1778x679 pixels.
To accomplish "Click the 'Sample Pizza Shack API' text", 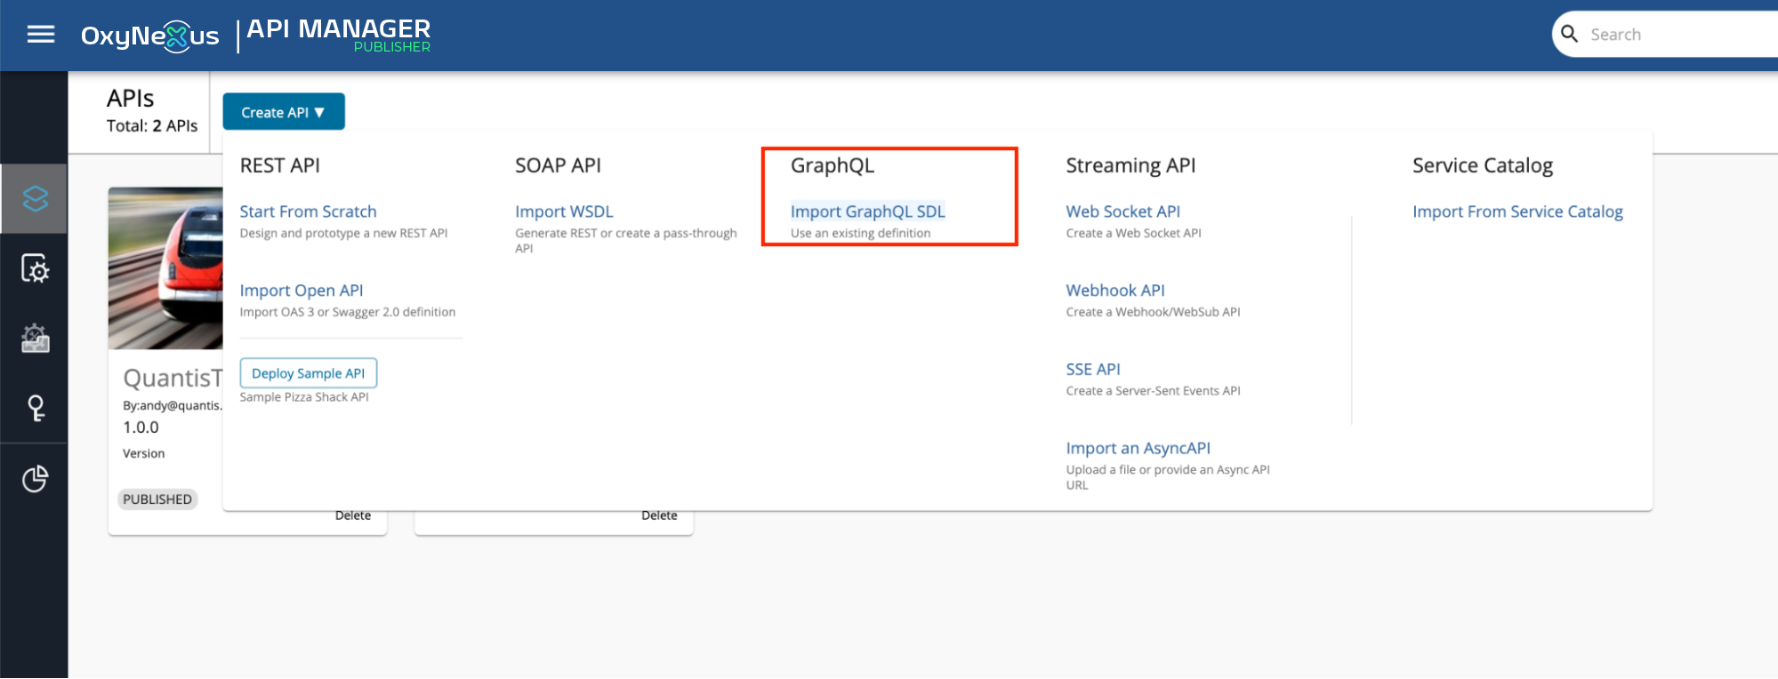I will point(304,397).
